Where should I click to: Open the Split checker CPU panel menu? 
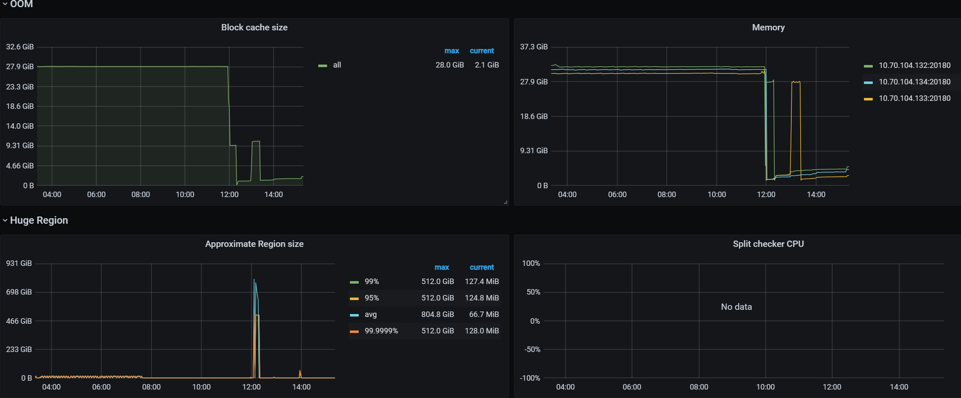click(768, 244)
